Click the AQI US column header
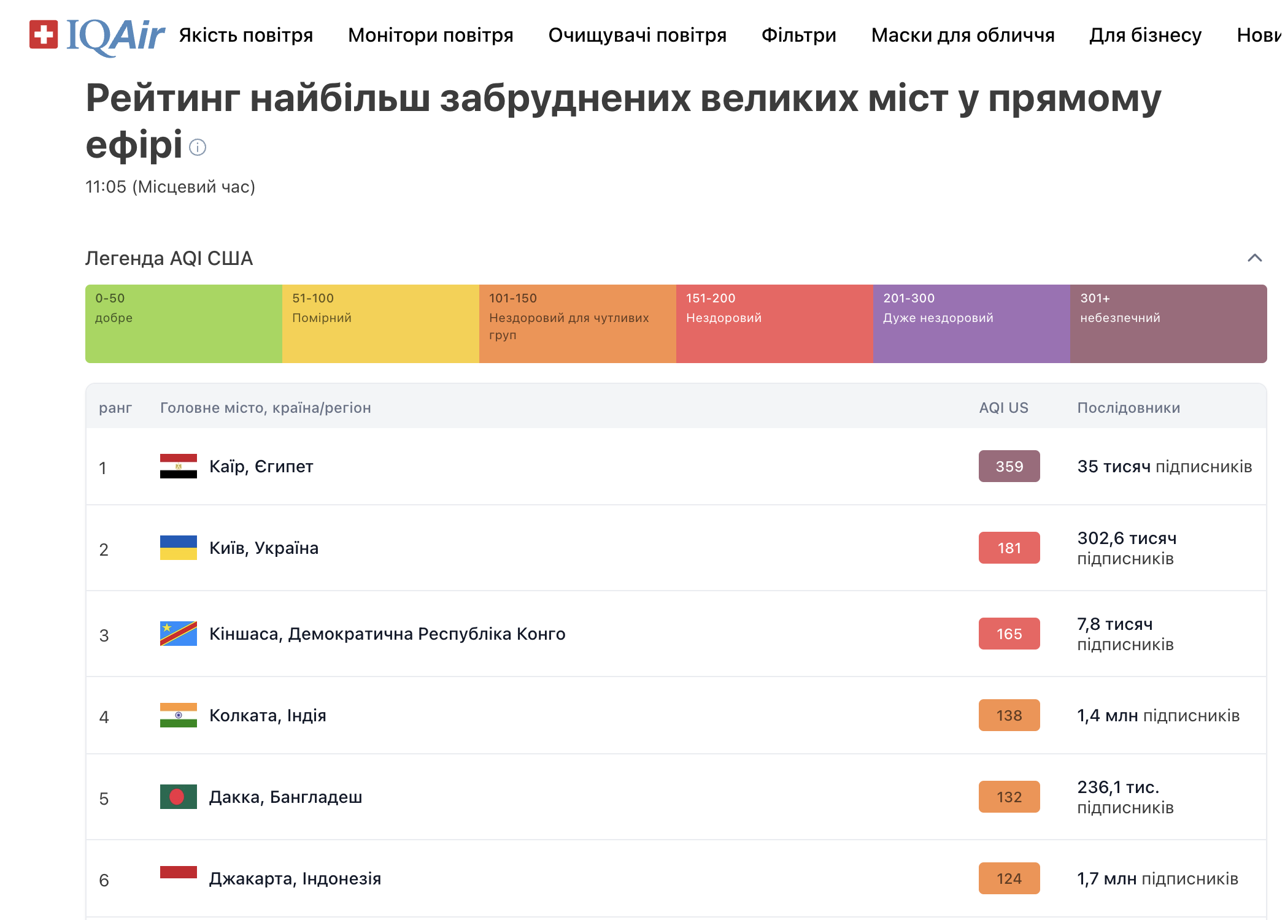The width and height of the screenshot is (1285, 920). pyautogui.click(x=1003, y=407)
